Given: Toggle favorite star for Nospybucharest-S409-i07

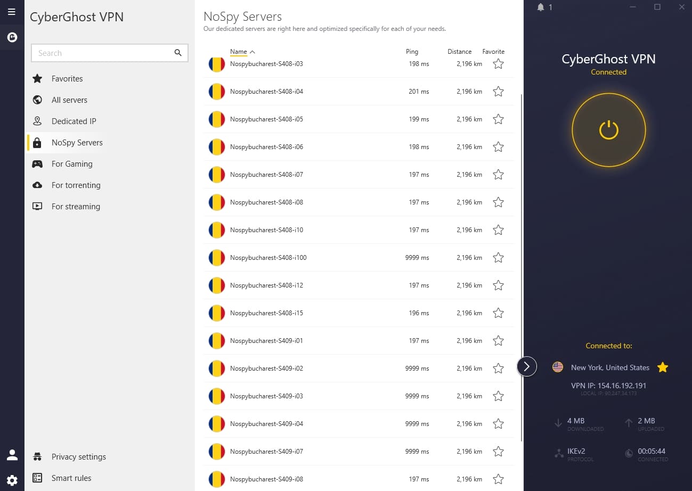Looking at the screenshot, I should [498, 452].
